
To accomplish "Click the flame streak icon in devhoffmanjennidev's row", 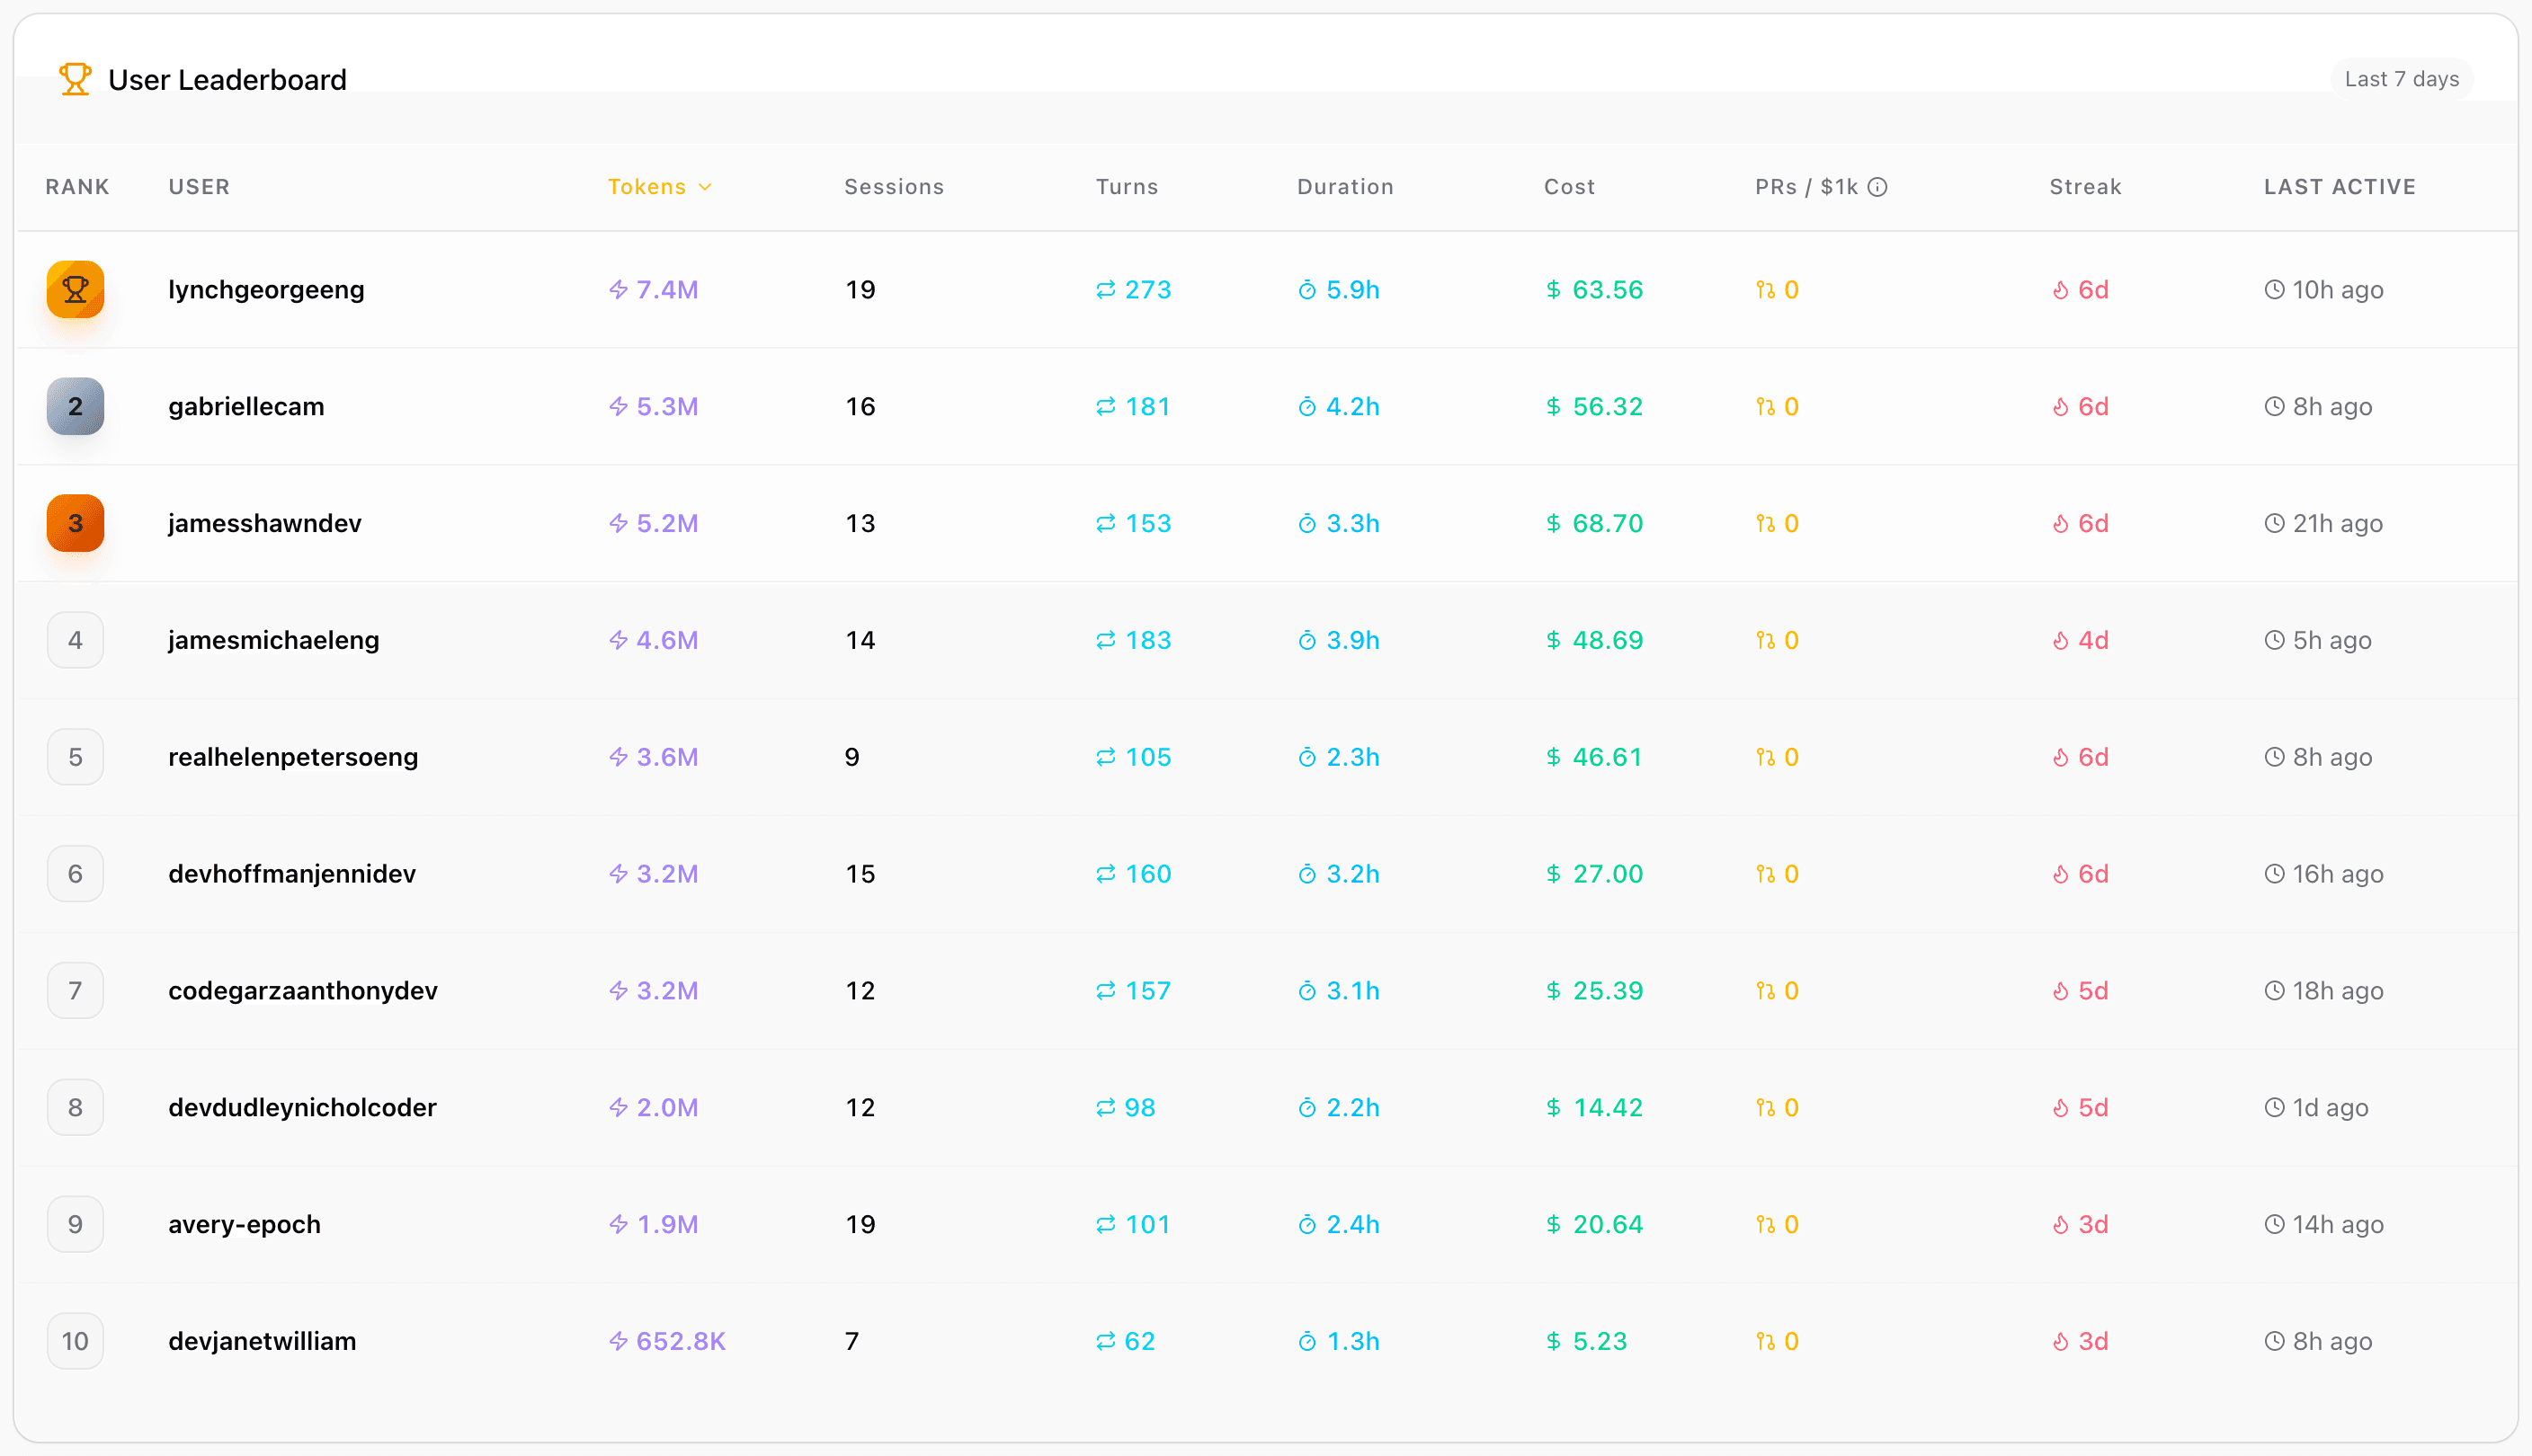I will [2060, 874].
